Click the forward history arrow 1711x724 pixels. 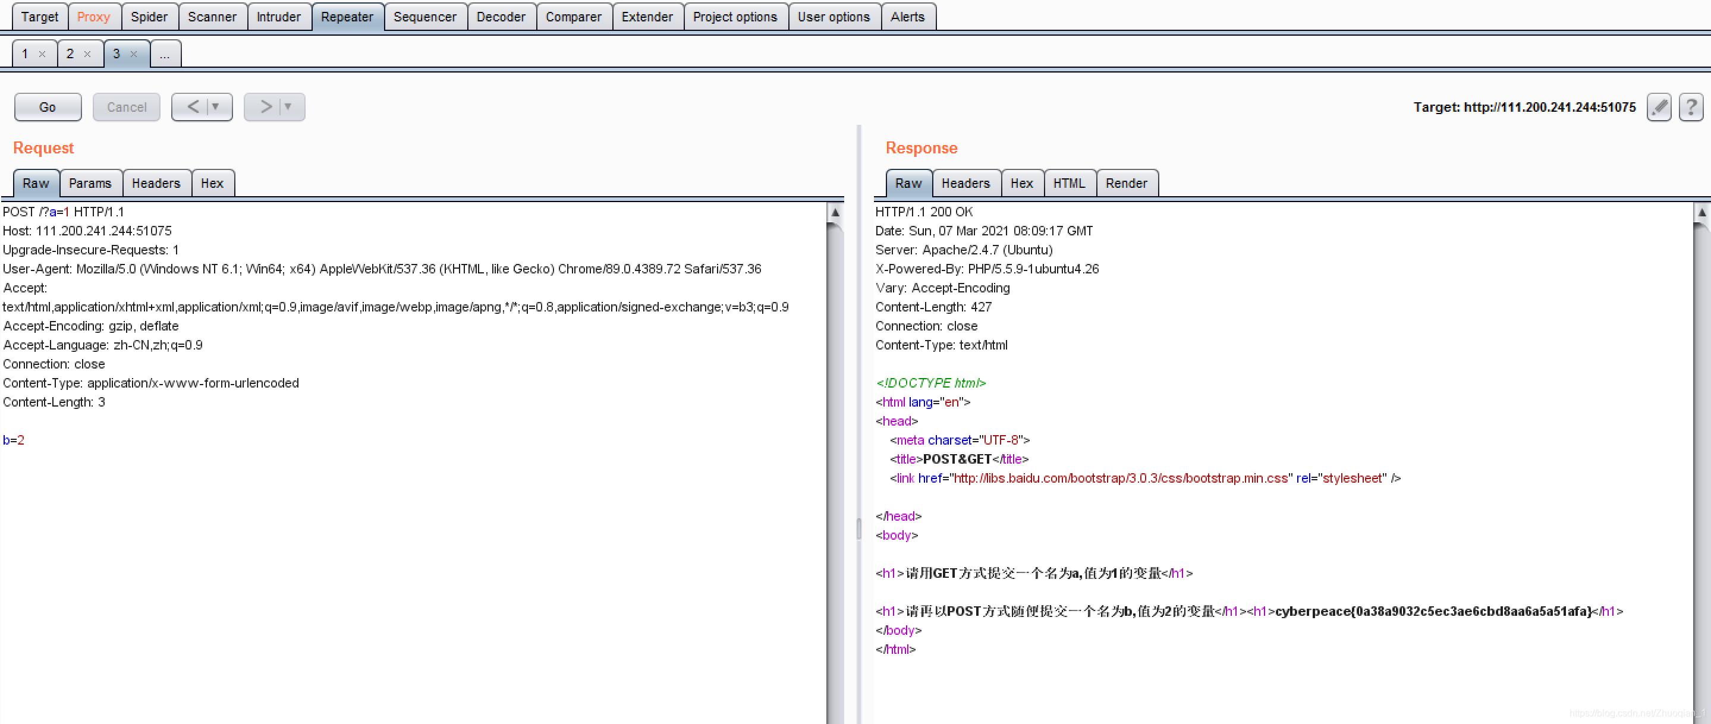click(266, 107)
